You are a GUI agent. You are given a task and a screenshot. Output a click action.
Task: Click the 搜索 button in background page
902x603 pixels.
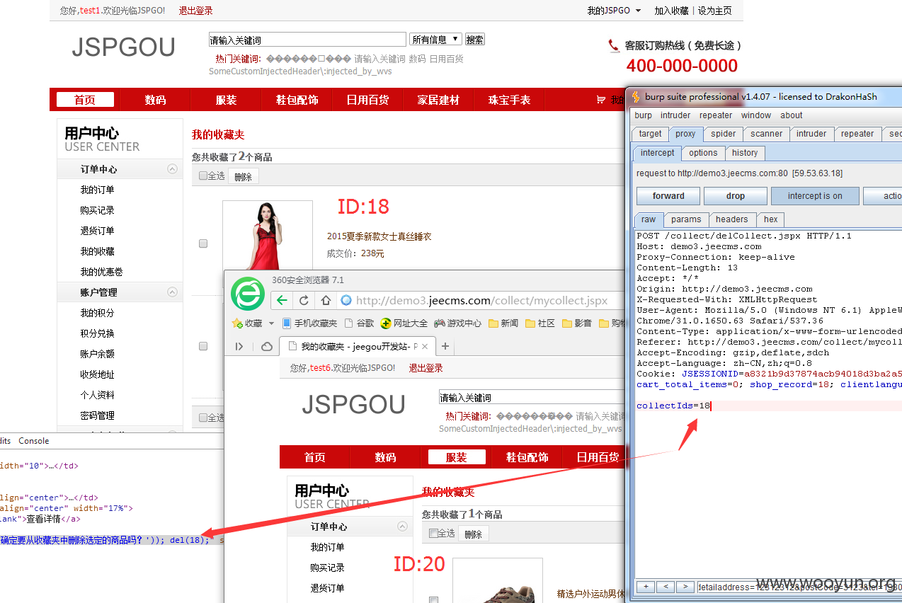474,40
